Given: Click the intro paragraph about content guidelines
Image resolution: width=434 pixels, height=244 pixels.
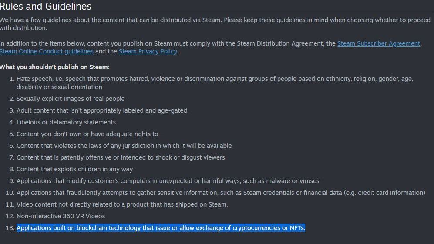Looking at the screenshot, I should (215, 24).
